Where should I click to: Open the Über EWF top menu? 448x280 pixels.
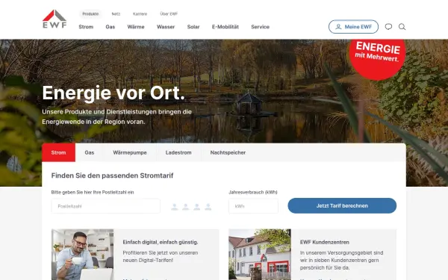[x=169, y=13]
